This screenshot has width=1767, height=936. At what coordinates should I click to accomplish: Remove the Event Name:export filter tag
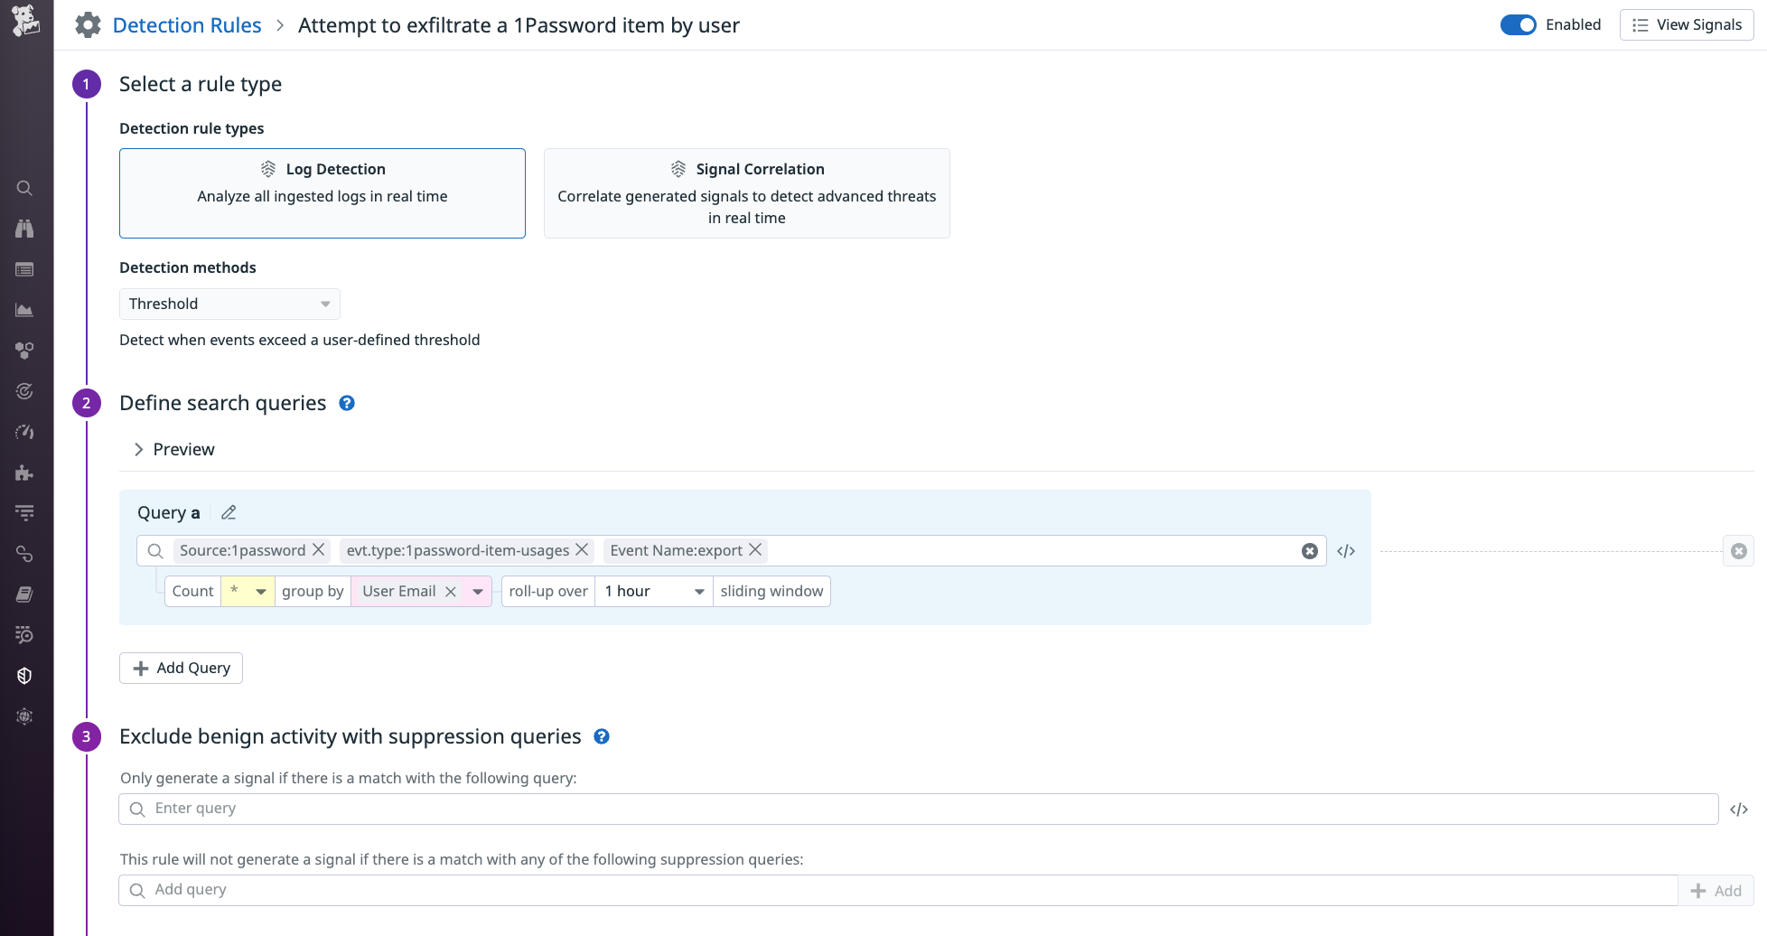coord(756,549)
